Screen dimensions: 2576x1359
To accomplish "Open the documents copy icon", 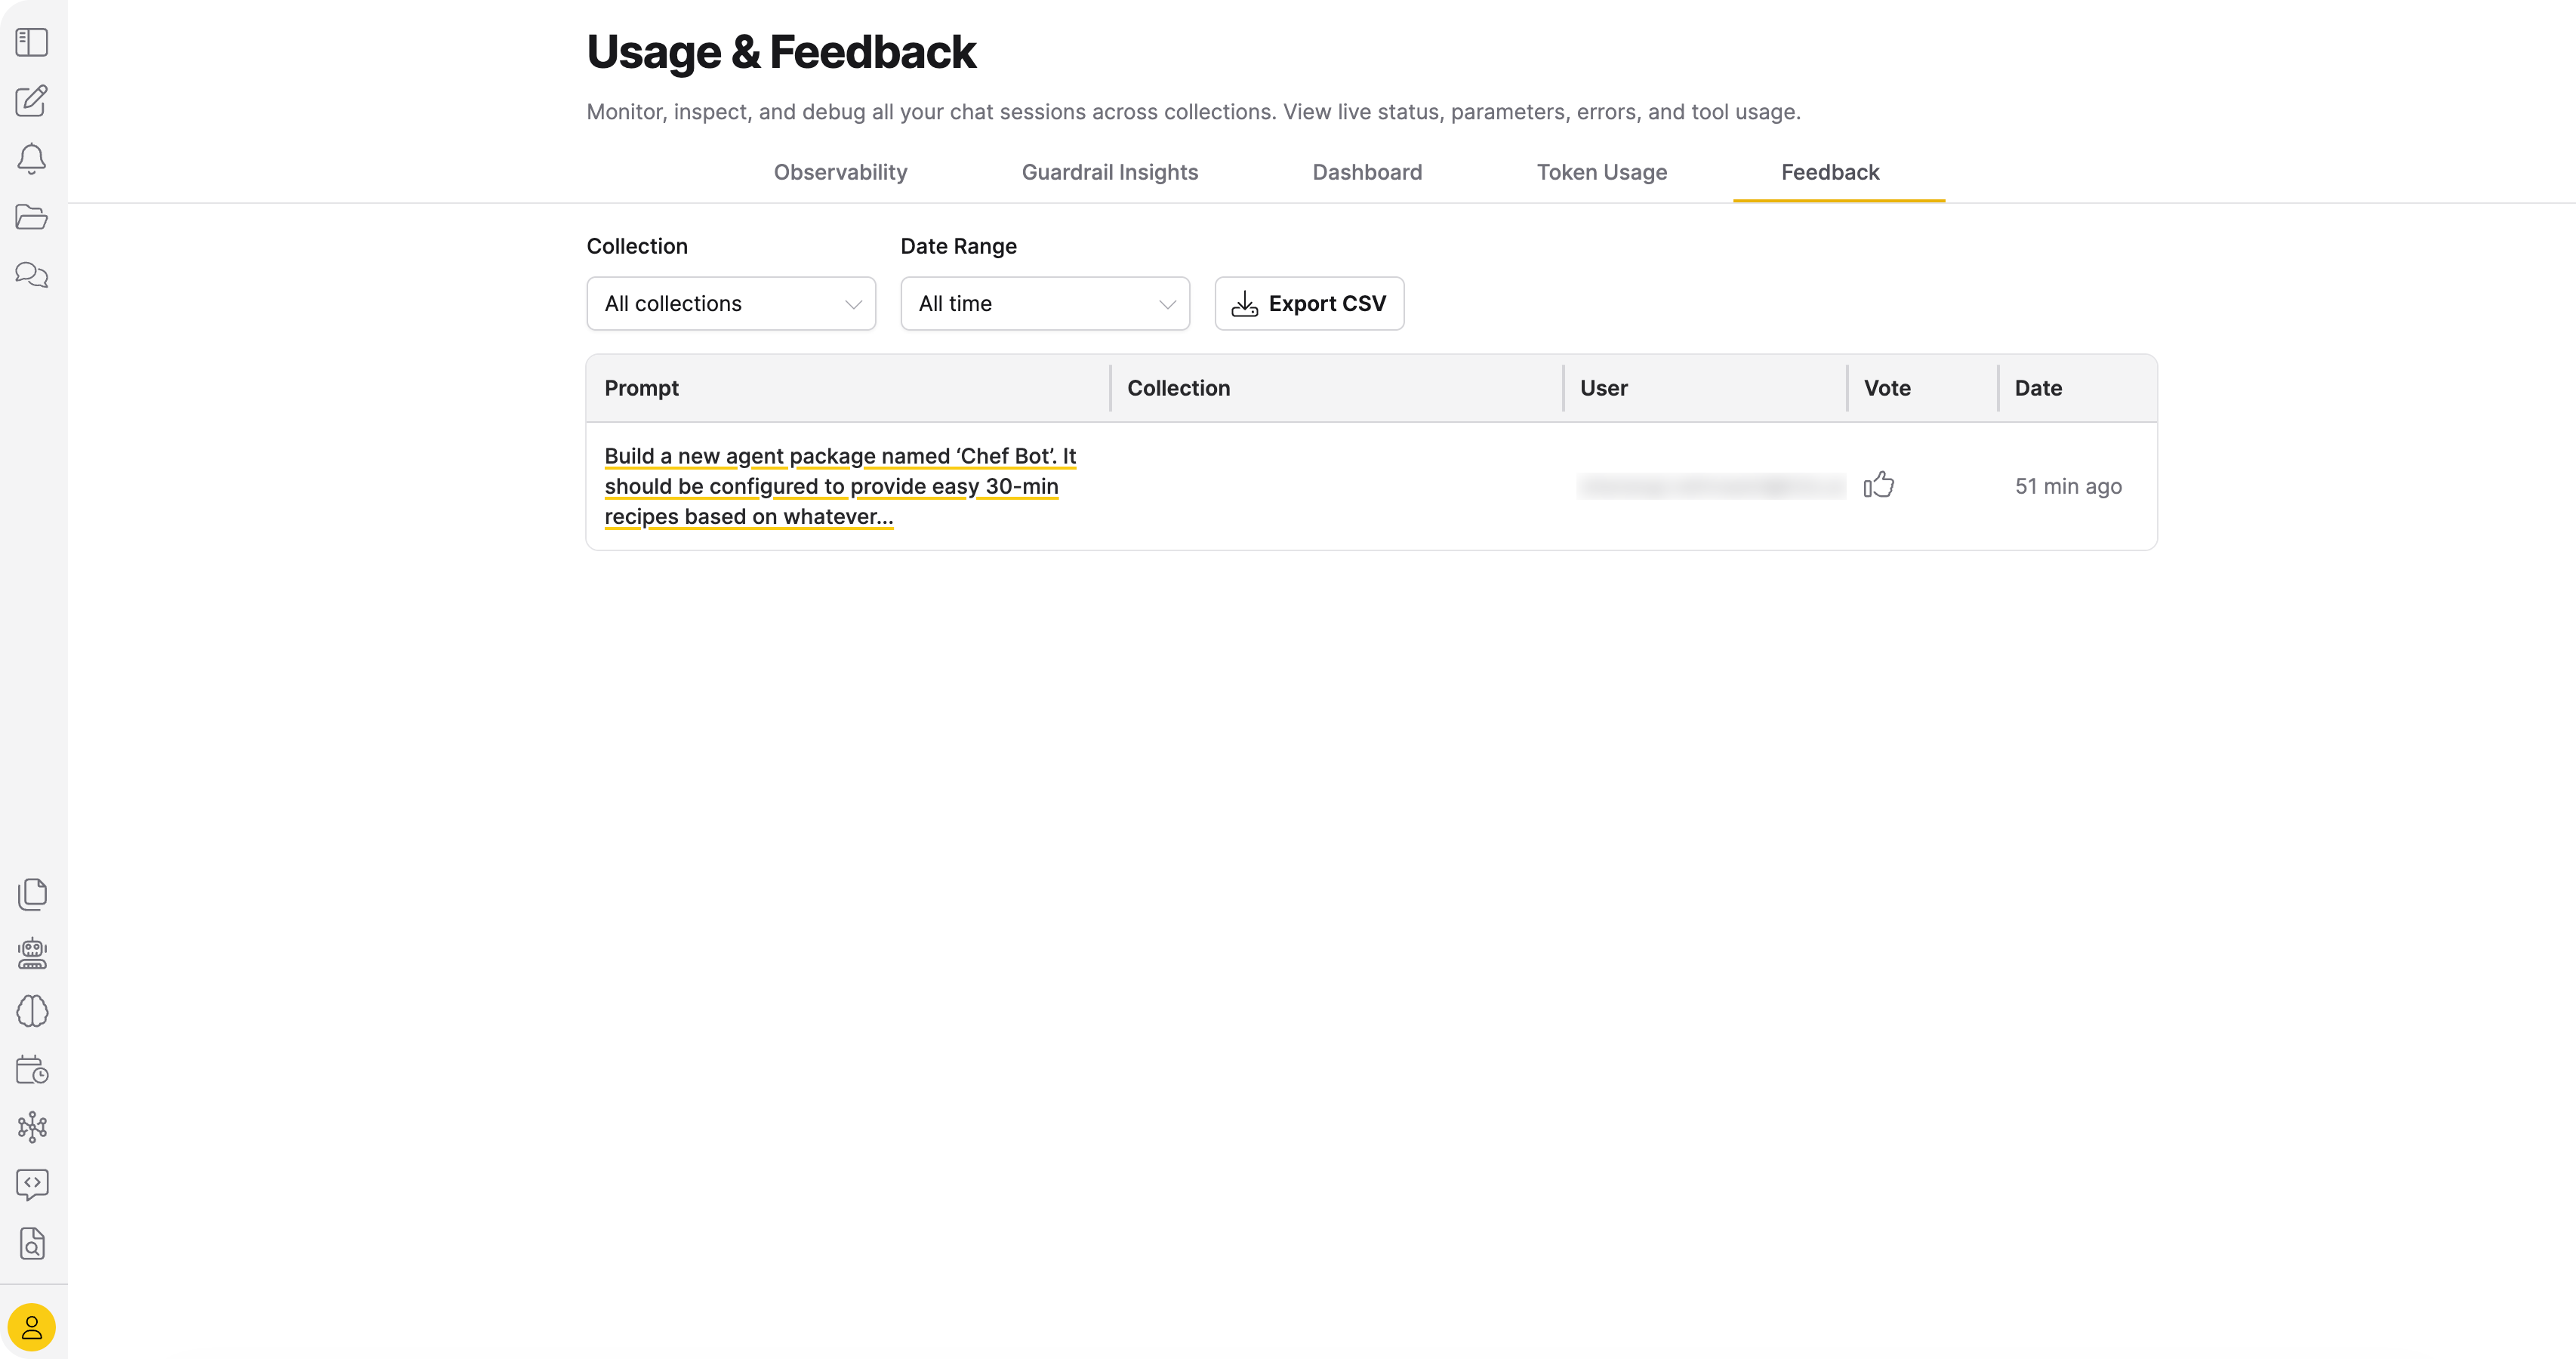I will (32, 894).
